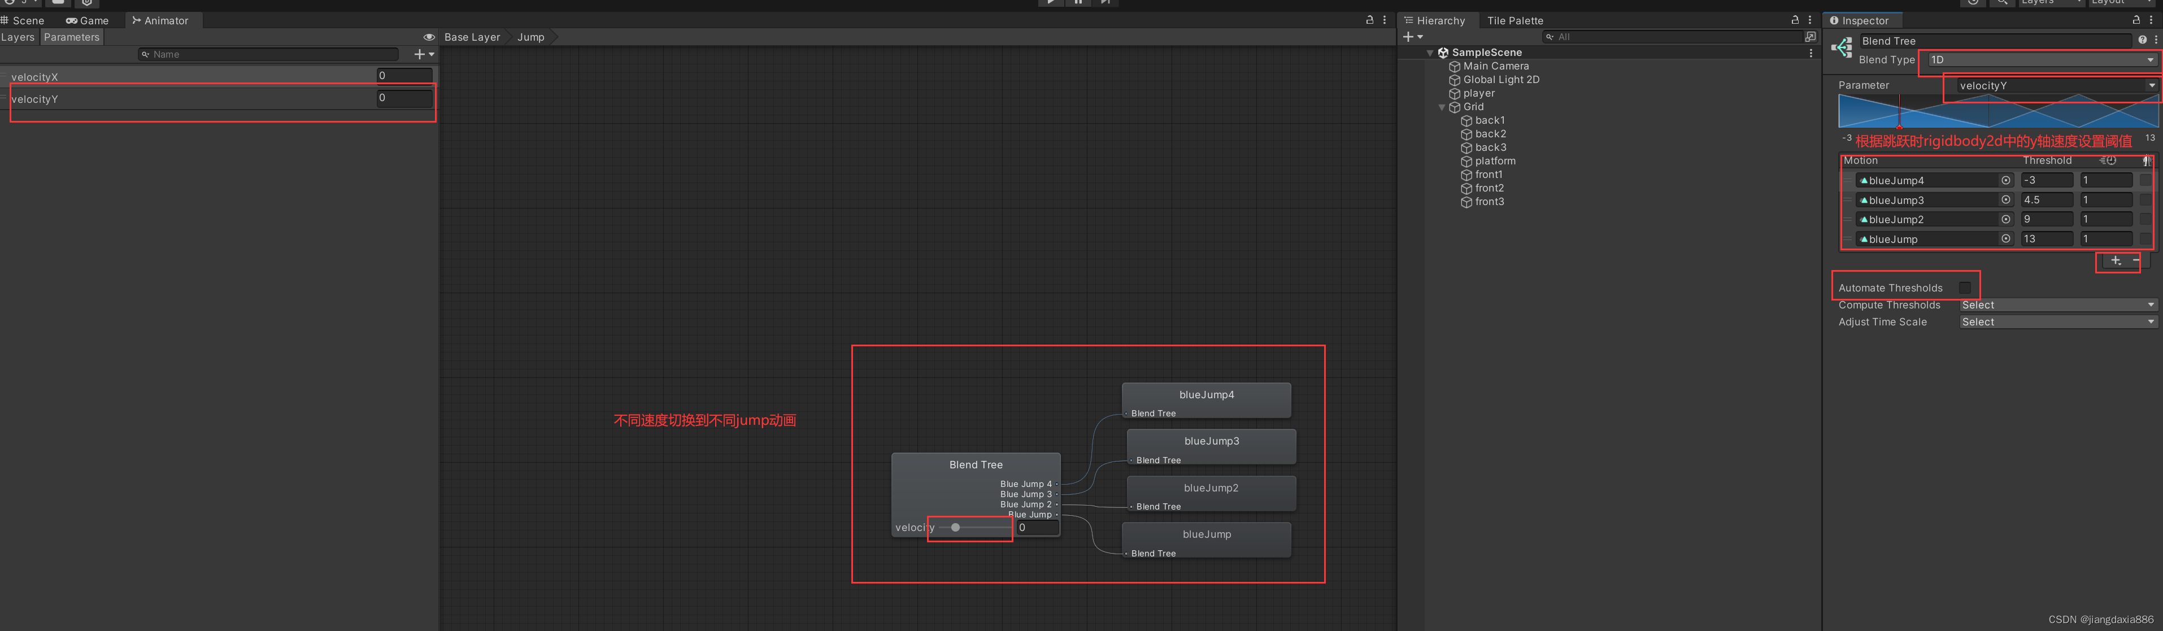Image resolution: width=2163 pixels, height=631 pixels.
Task: Toggle the Inspector panel lock icon
Action: (x=2137, y=20)
